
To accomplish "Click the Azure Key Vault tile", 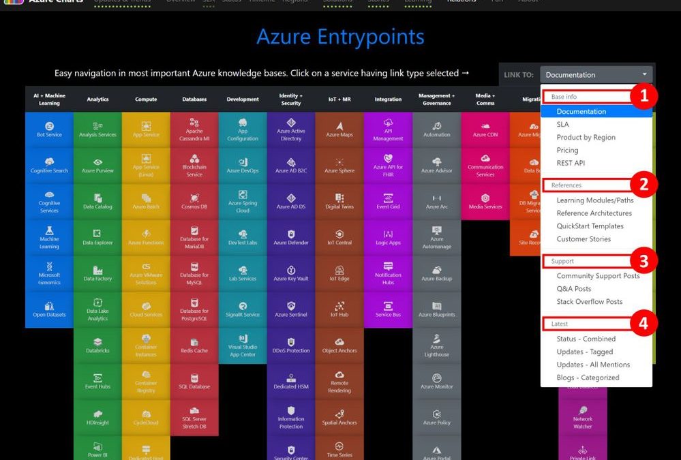I will (x=291, y=274).
